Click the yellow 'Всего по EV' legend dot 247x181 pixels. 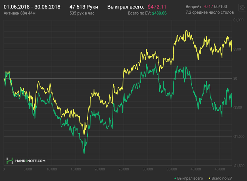coord(209,179)
